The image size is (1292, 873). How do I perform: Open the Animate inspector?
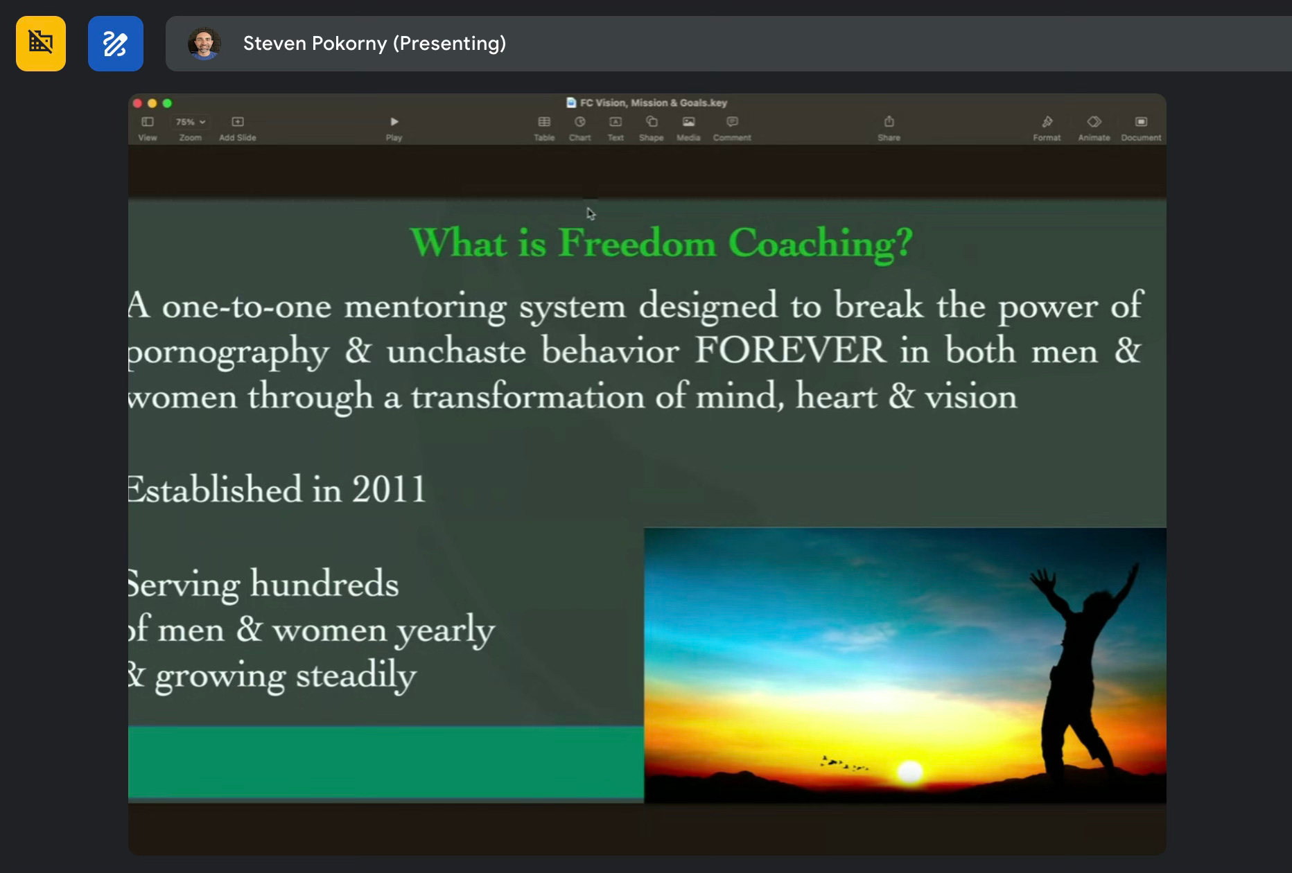(x=1094, y=128)
